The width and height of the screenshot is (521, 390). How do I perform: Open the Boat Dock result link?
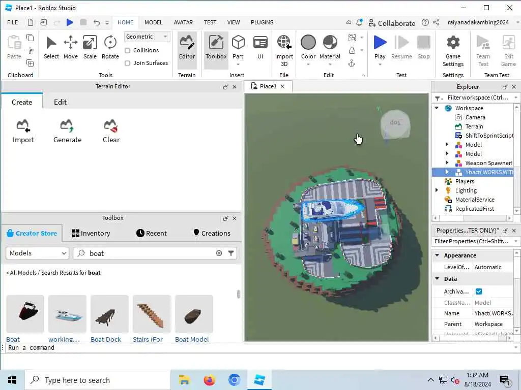click(106, 339)
